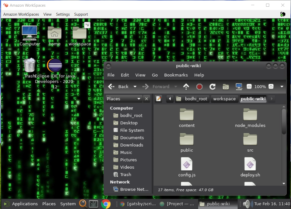Select public-wiki path button
This screenshot has width=291, height=209.
(x=253, y=99)
